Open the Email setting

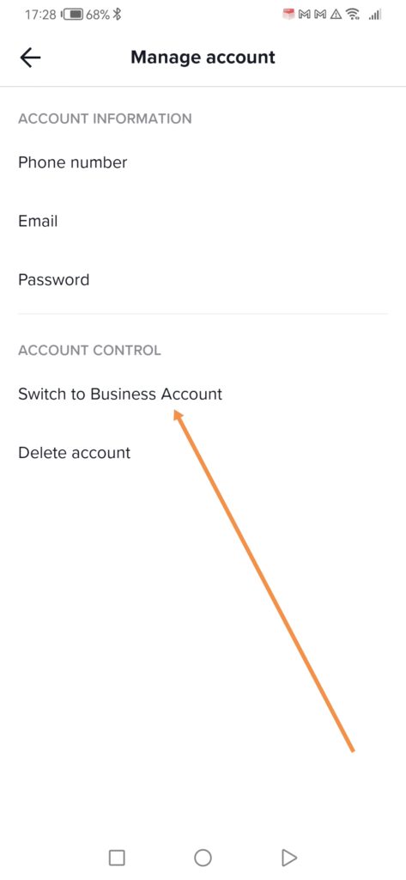pyautogui.click(x=203, y=221)
